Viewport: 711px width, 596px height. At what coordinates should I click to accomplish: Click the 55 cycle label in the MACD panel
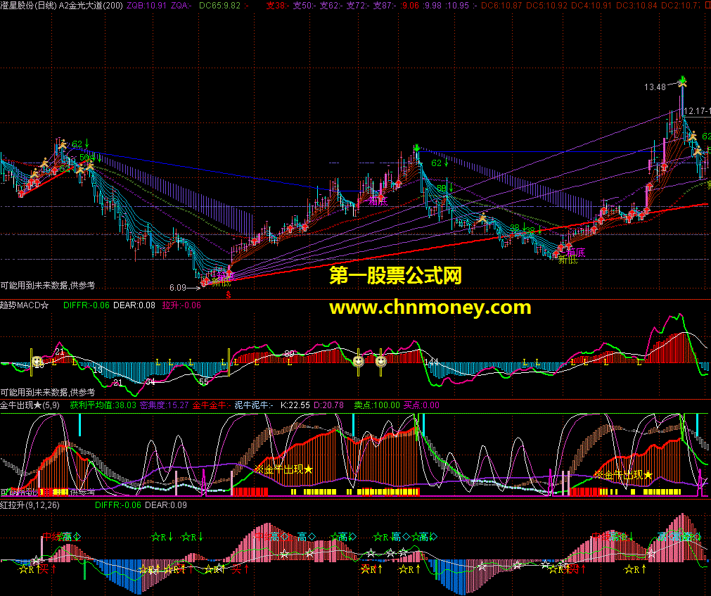click(204, 382)
